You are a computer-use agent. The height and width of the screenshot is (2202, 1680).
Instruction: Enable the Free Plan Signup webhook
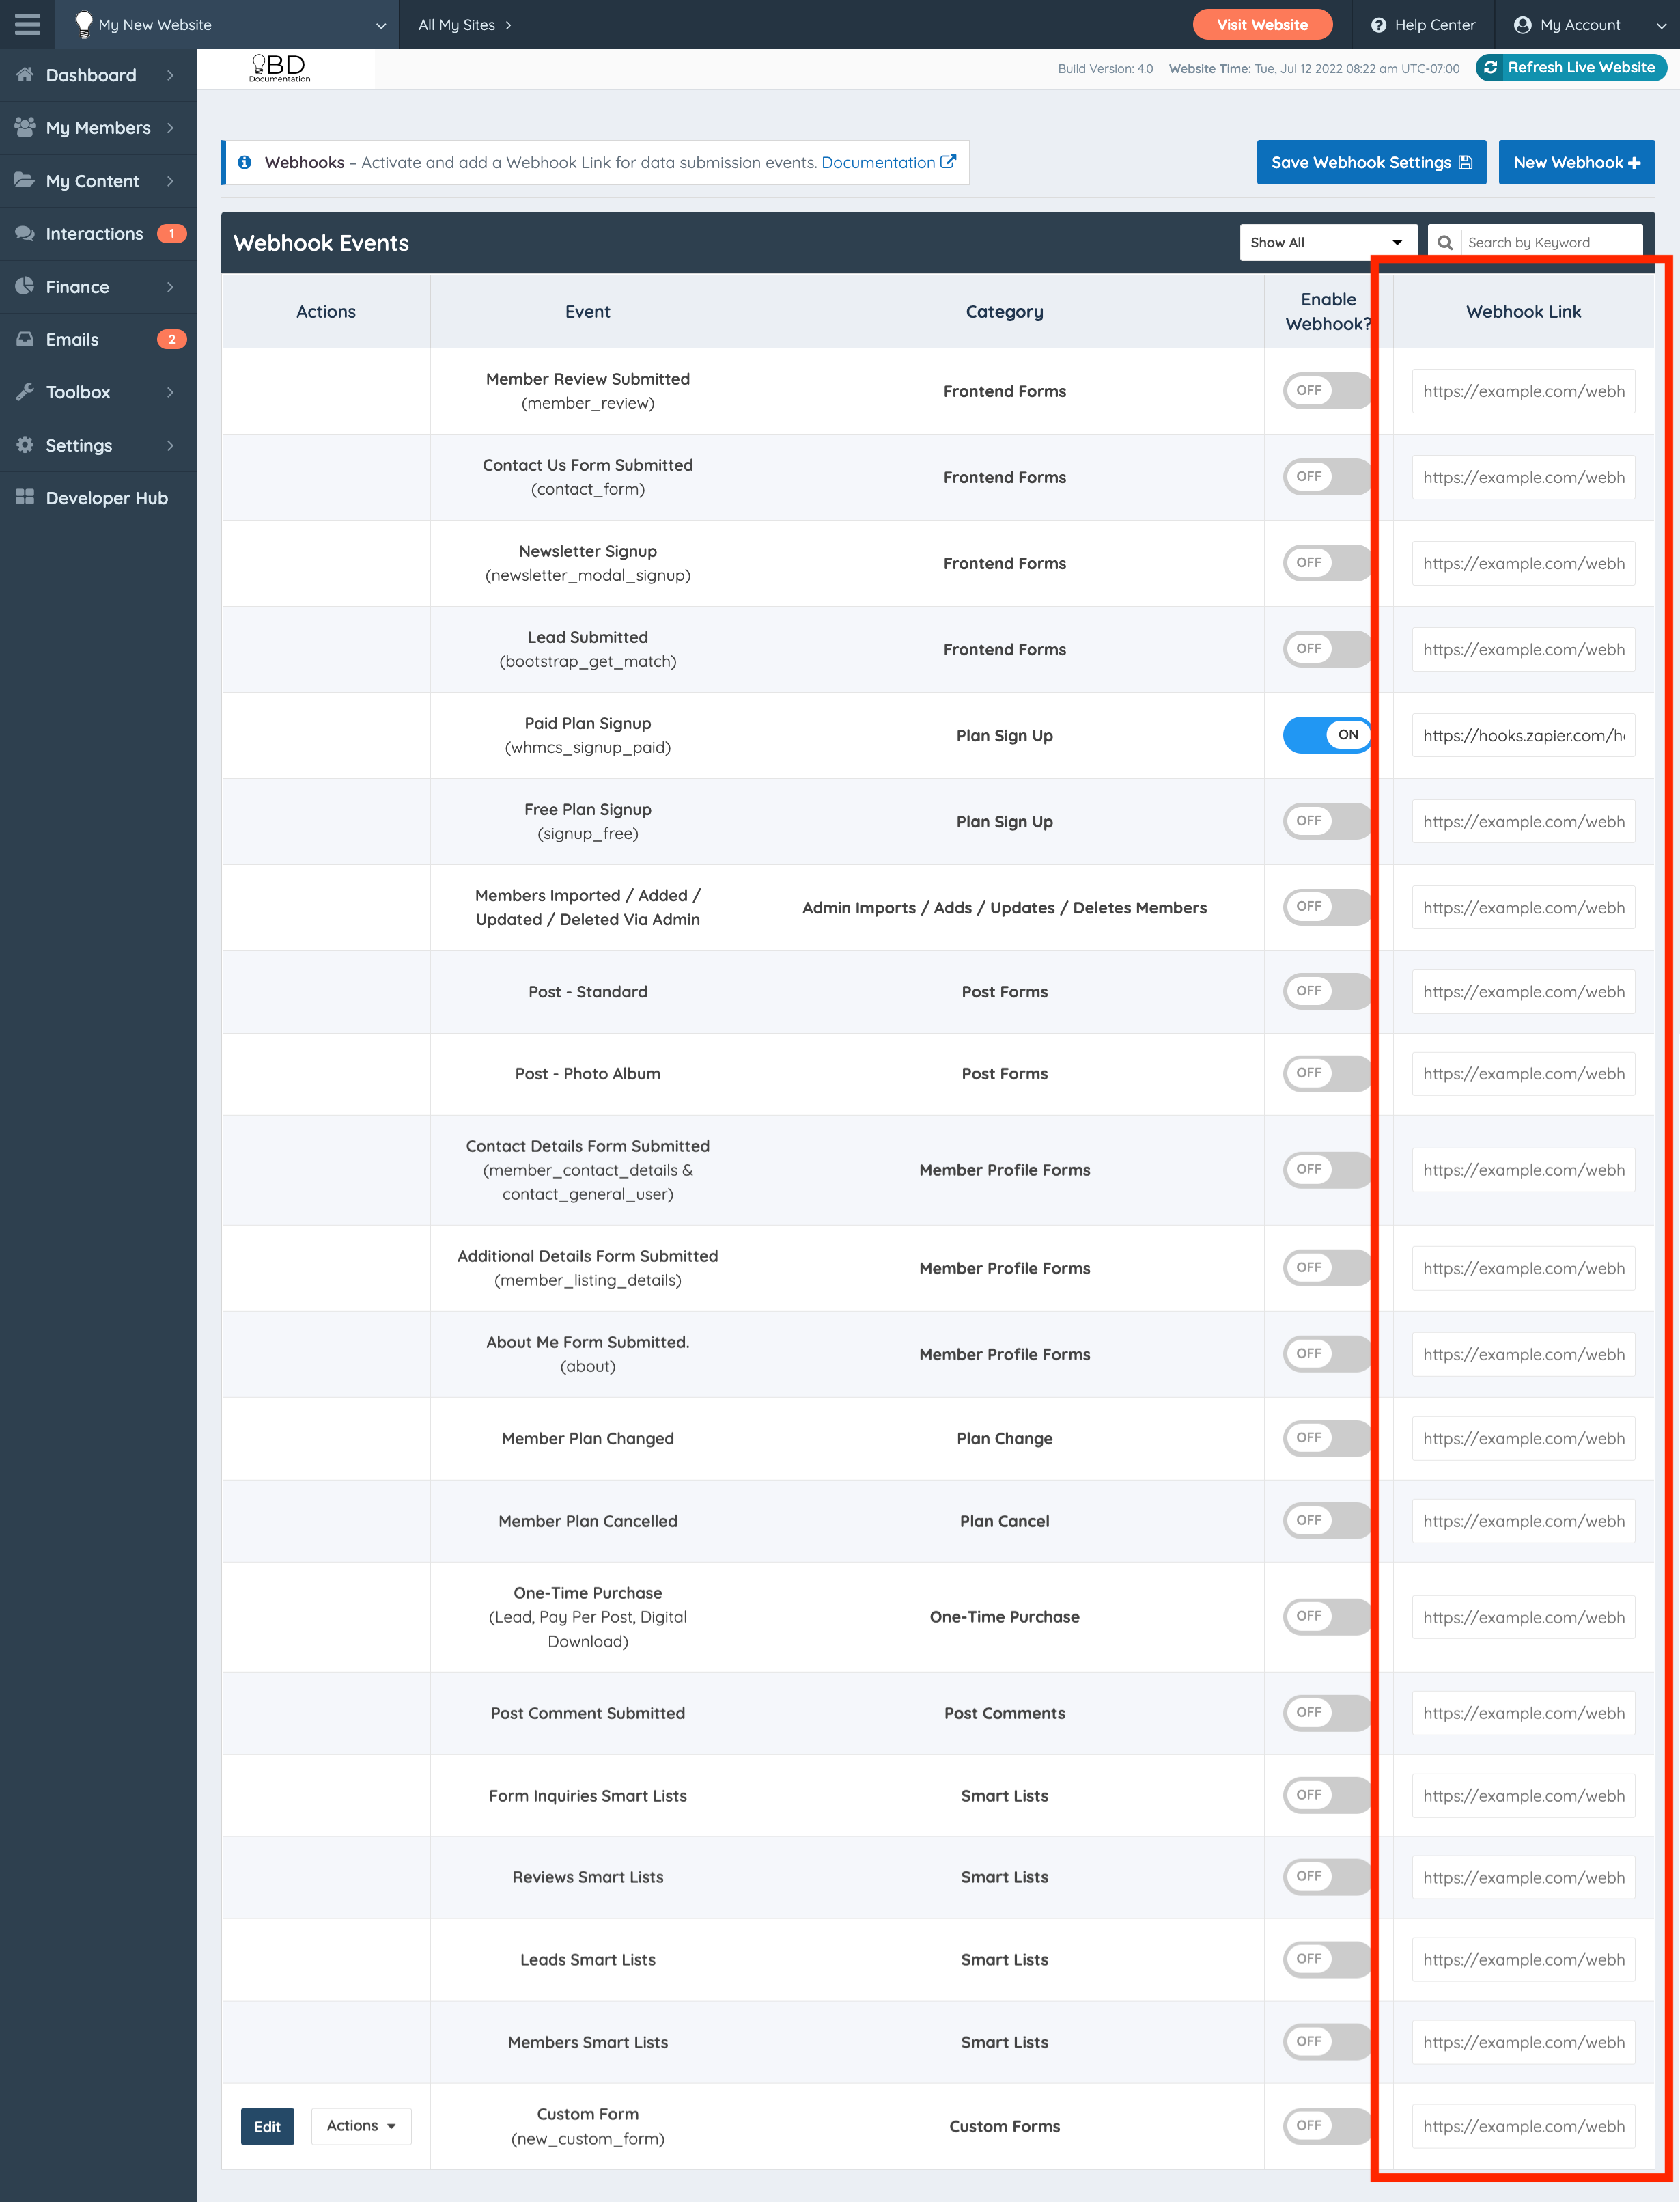[1326, 821]
